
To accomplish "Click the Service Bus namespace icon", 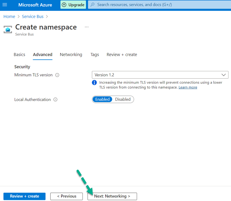I will 8,30.
